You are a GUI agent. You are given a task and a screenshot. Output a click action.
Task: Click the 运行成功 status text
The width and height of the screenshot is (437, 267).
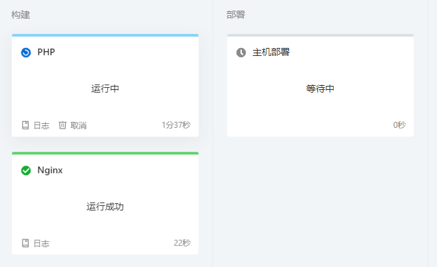click(x=105, y=206)
